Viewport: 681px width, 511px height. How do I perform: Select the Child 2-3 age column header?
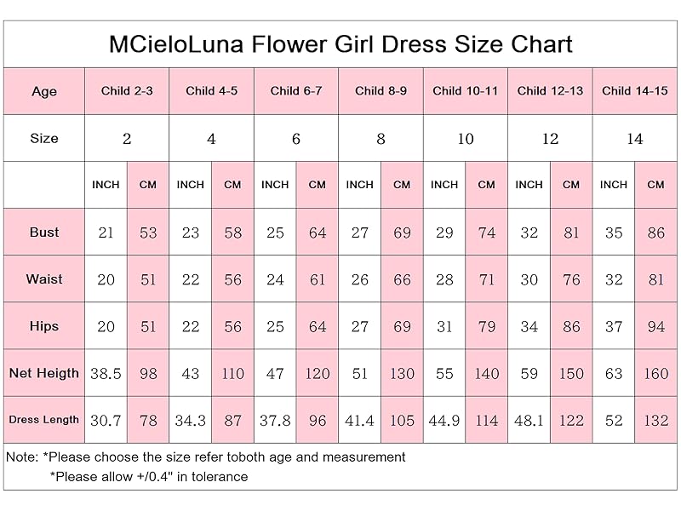tap(127, 90)
